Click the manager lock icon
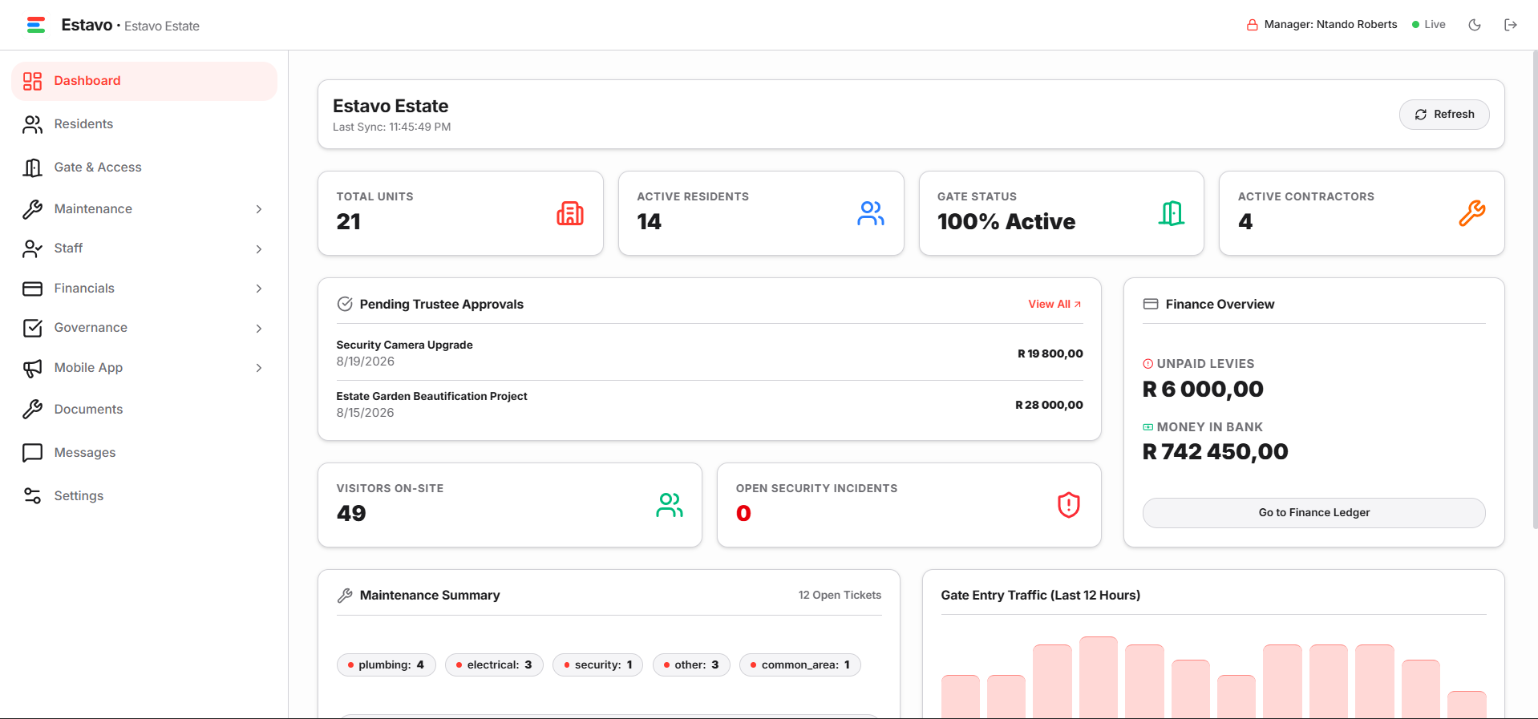The image size is (1538, 719). (1252, 25)
